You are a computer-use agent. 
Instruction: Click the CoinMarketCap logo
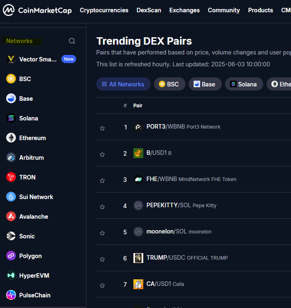click(x=37, y=10)
